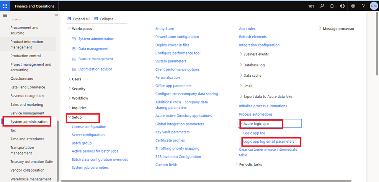Click the Feature management workspace icon
This screenshot has height=182, width=379.
tap(74, 59)
